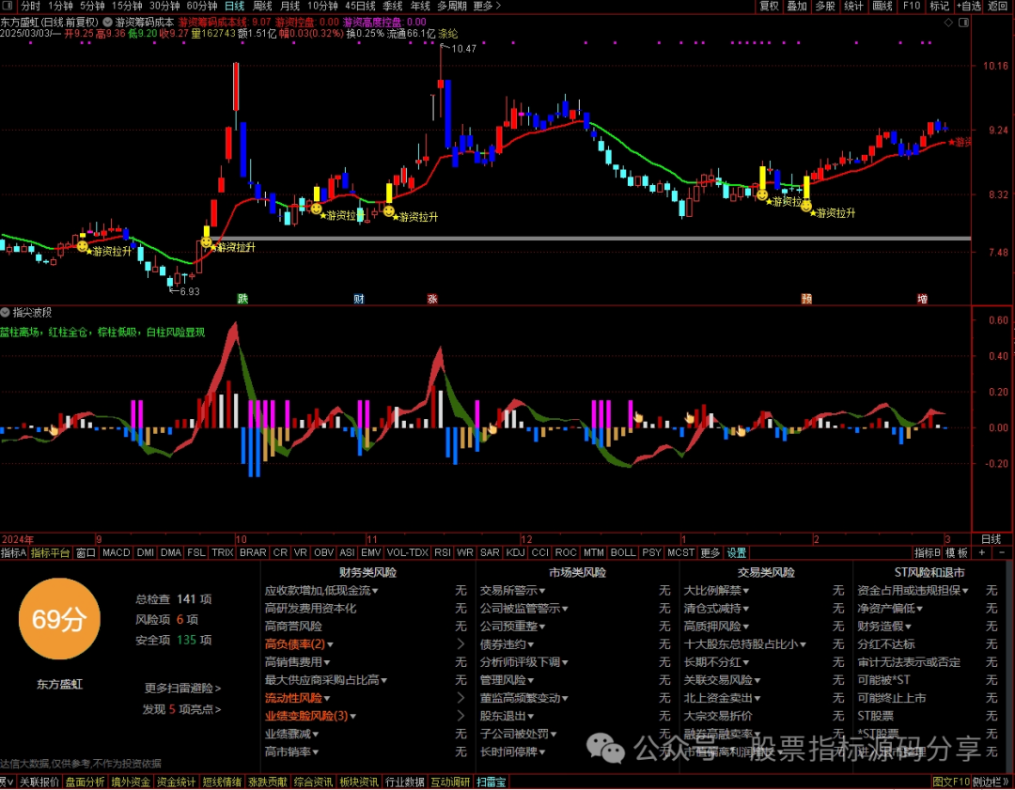
Task: Click the minus zoom button beside 模板
Action: [x=1002, y=552]
